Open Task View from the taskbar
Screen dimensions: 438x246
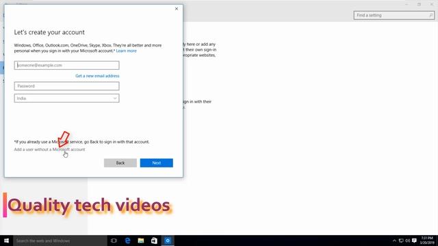click(x=114, y=241)
